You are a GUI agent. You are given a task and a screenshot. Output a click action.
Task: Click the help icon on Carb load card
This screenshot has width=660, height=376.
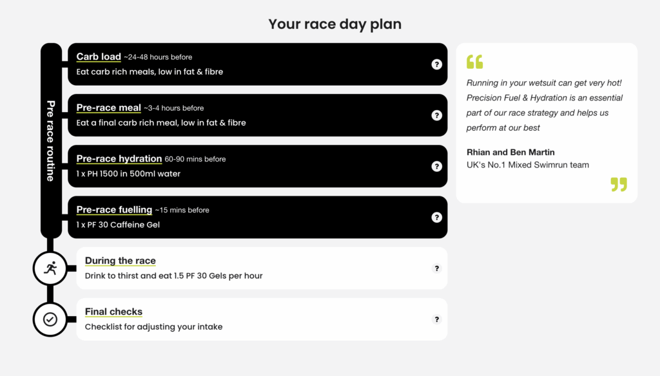pos(436,64)
